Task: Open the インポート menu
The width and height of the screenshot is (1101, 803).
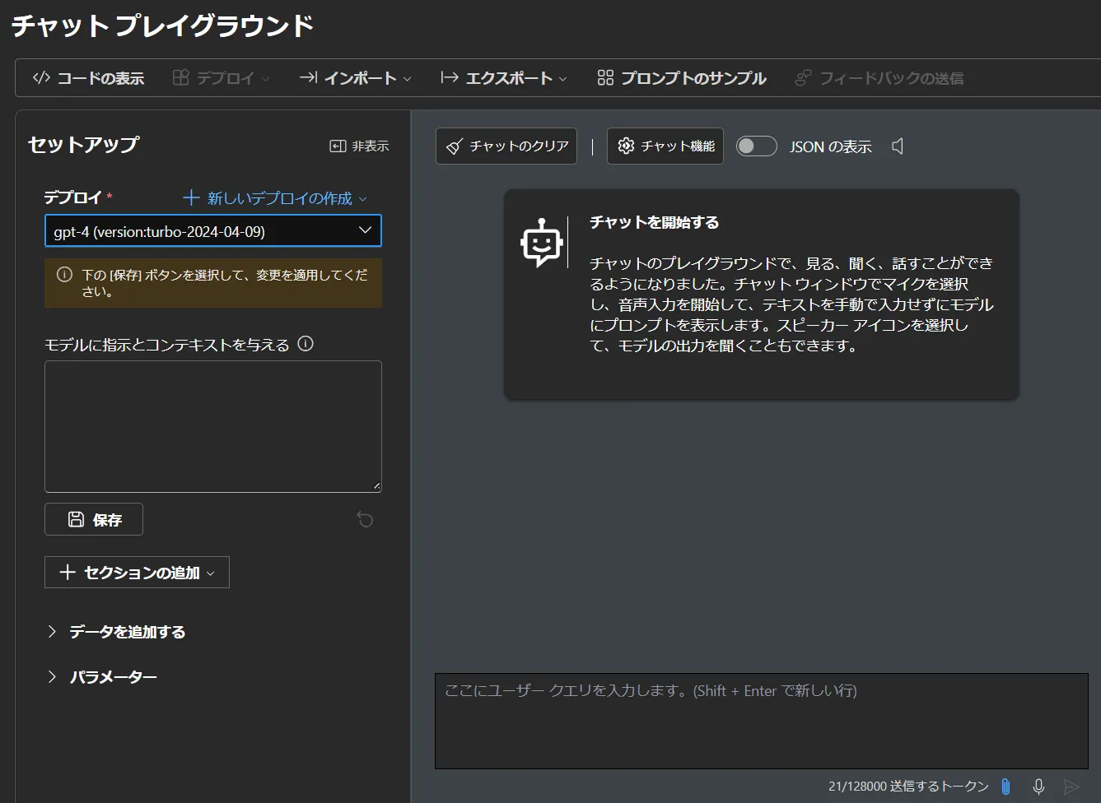Action: (x=355, y=78)
